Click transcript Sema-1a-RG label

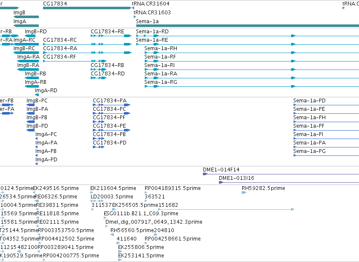click(161, 82)
